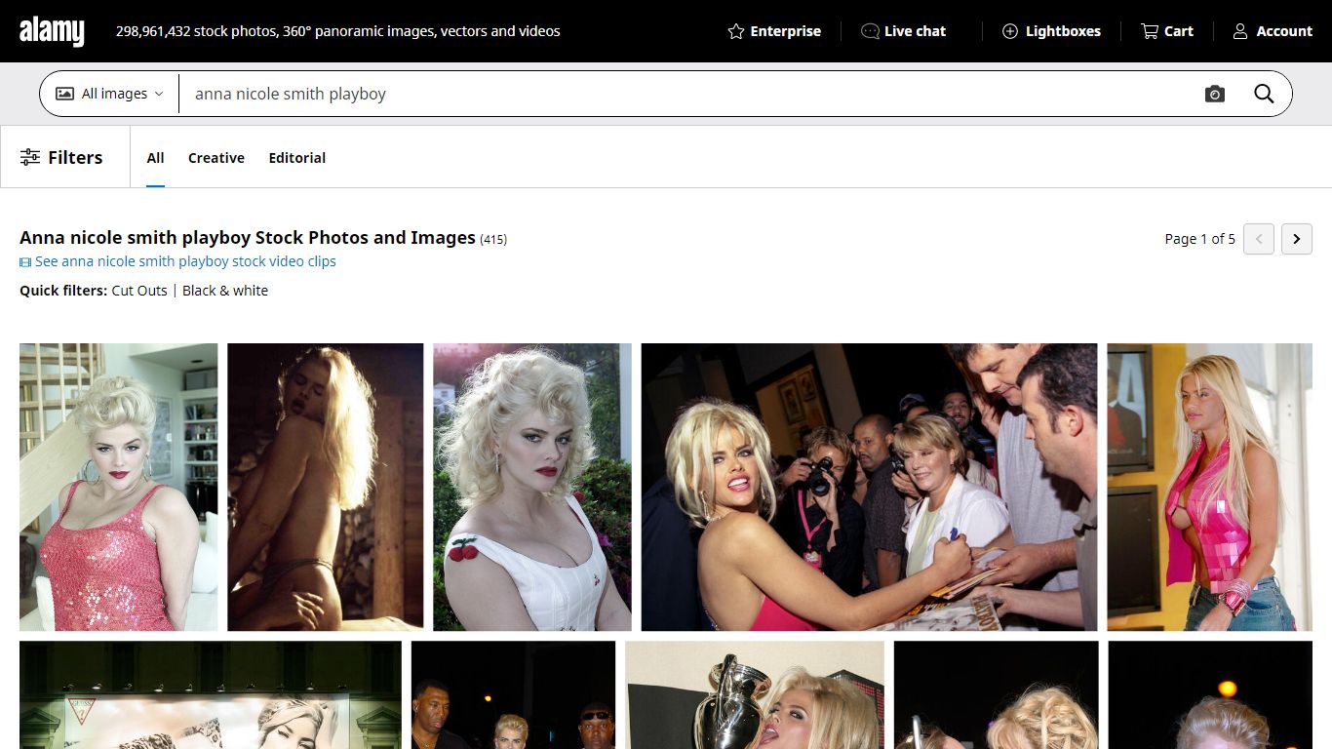Image resolution: width=1332 pixels, height=749 pixels.
Task: Click the video clip film icon
Action: pos(25,262)
